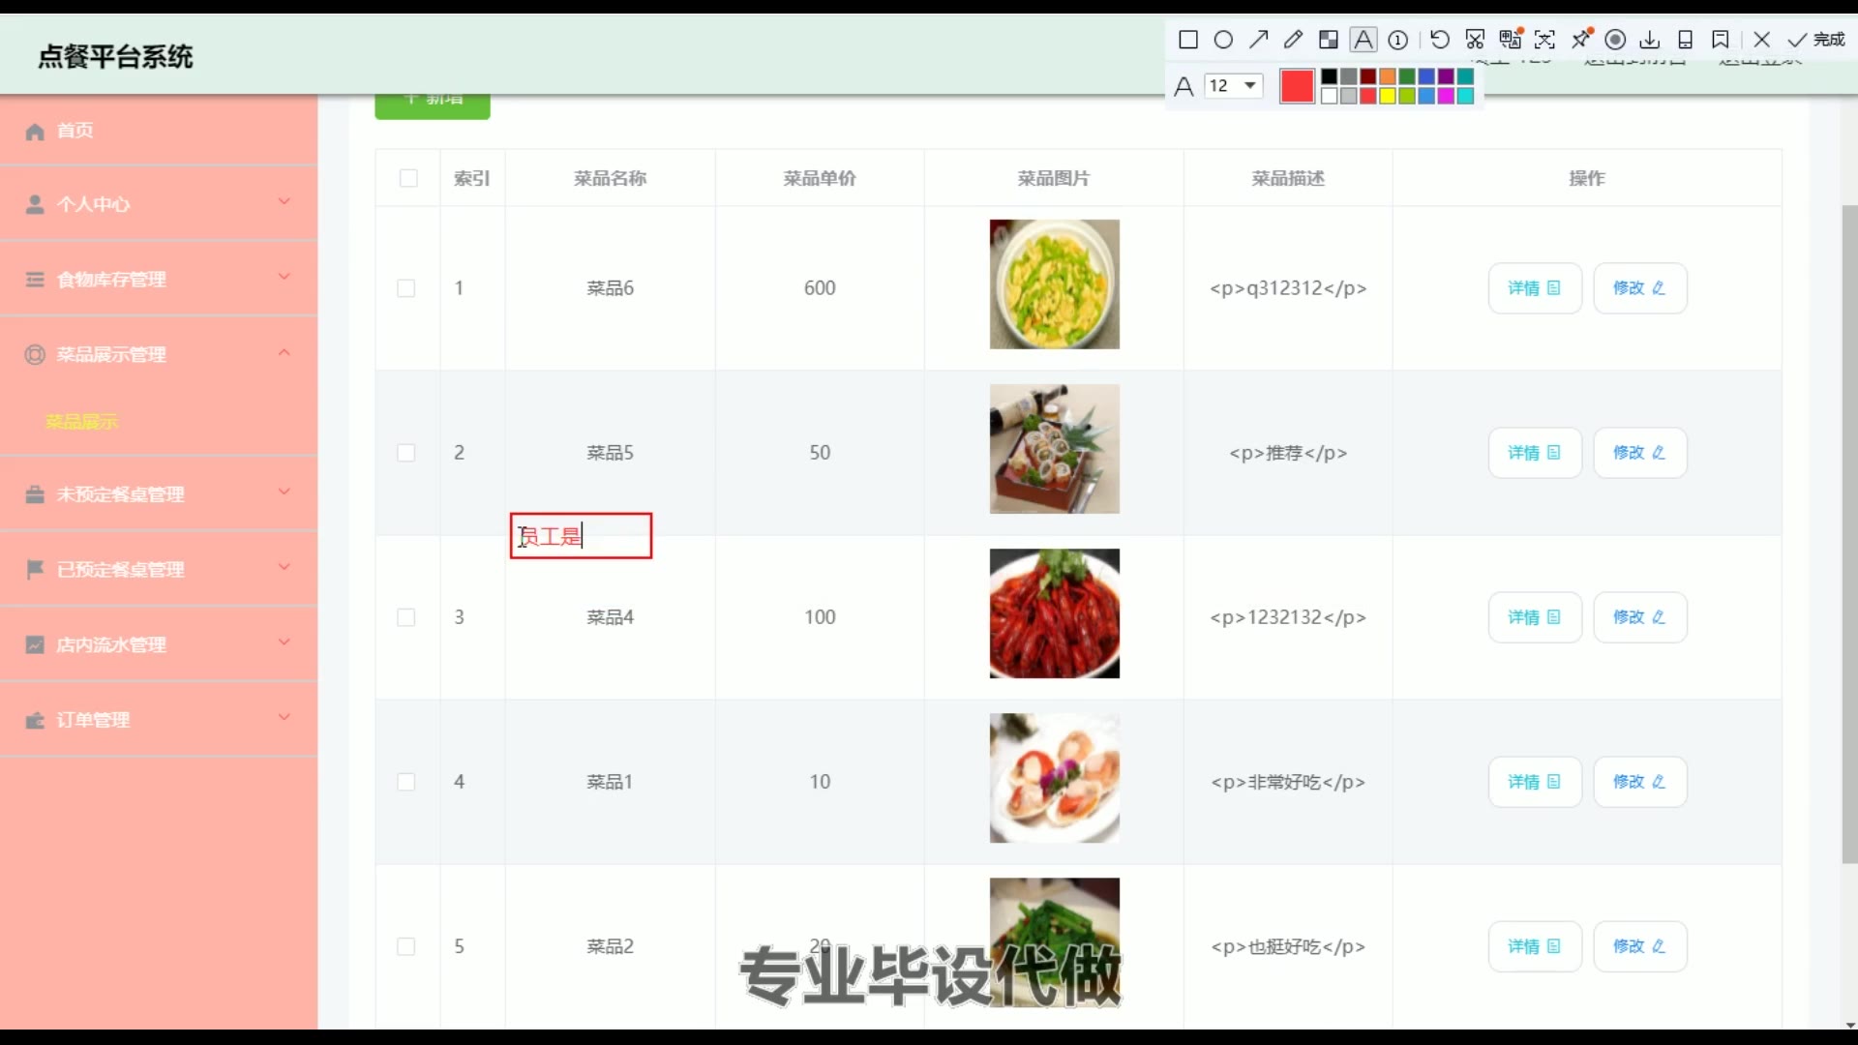The width and height of the screenshot is (1858, 1045).
Task: Check the box for row 菜品6
Action: [x=406, y=288]
